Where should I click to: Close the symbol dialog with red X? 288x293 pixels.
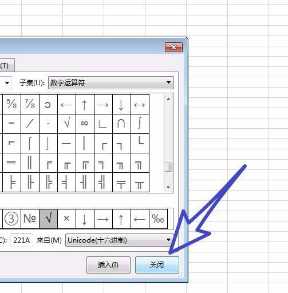point(173,47)
